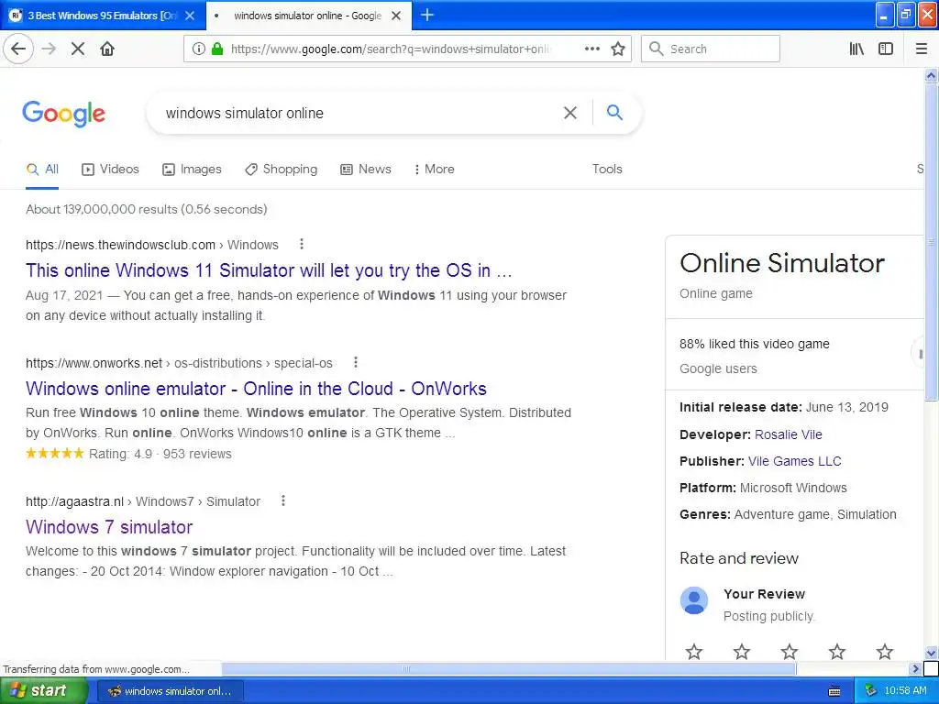Go back with the back arrow button
This screenshot has width=939, height=704.
[18, 49]
